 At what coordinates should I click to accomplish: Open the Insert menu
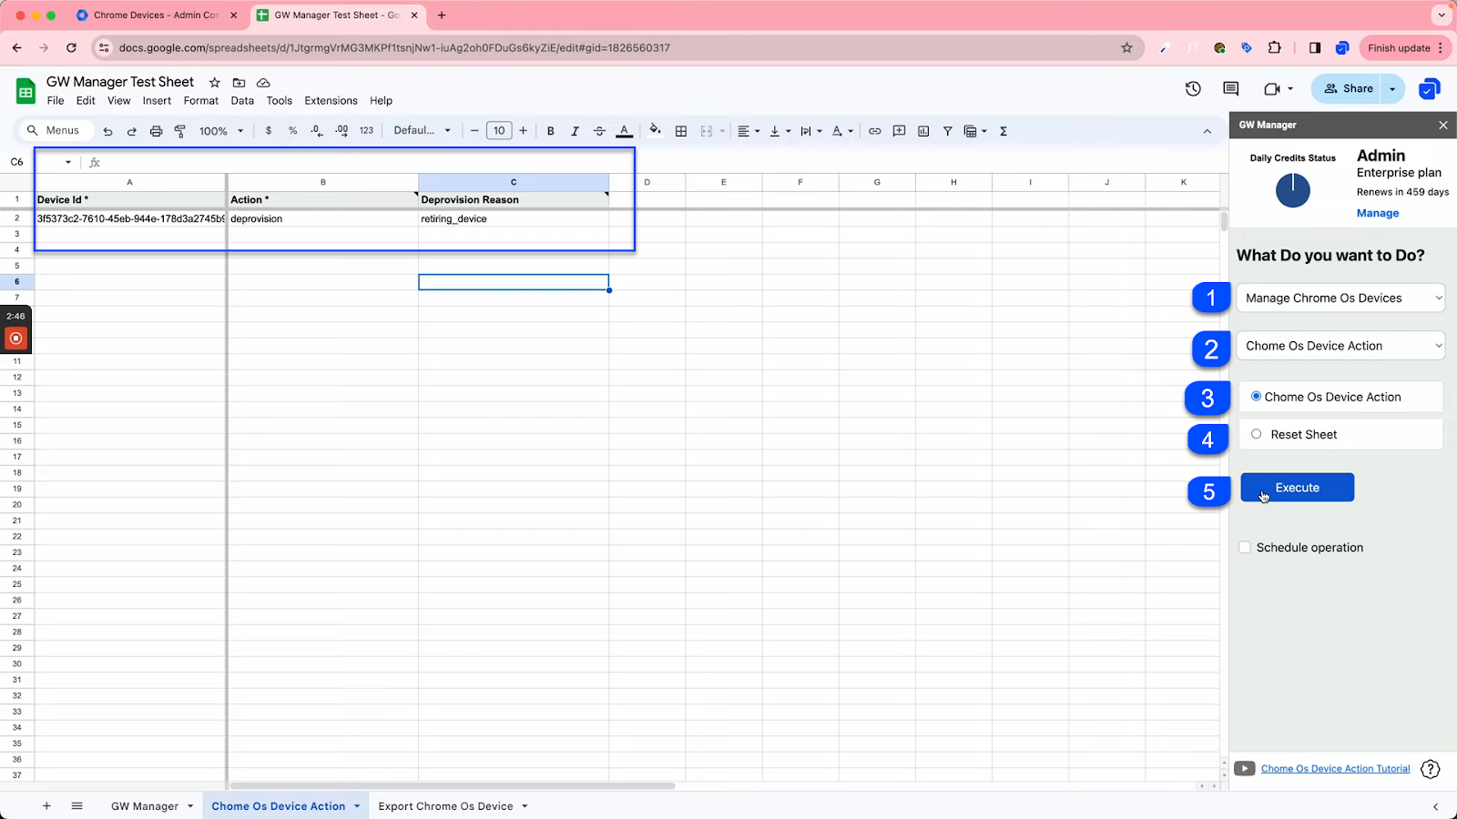tap(157, 101)
